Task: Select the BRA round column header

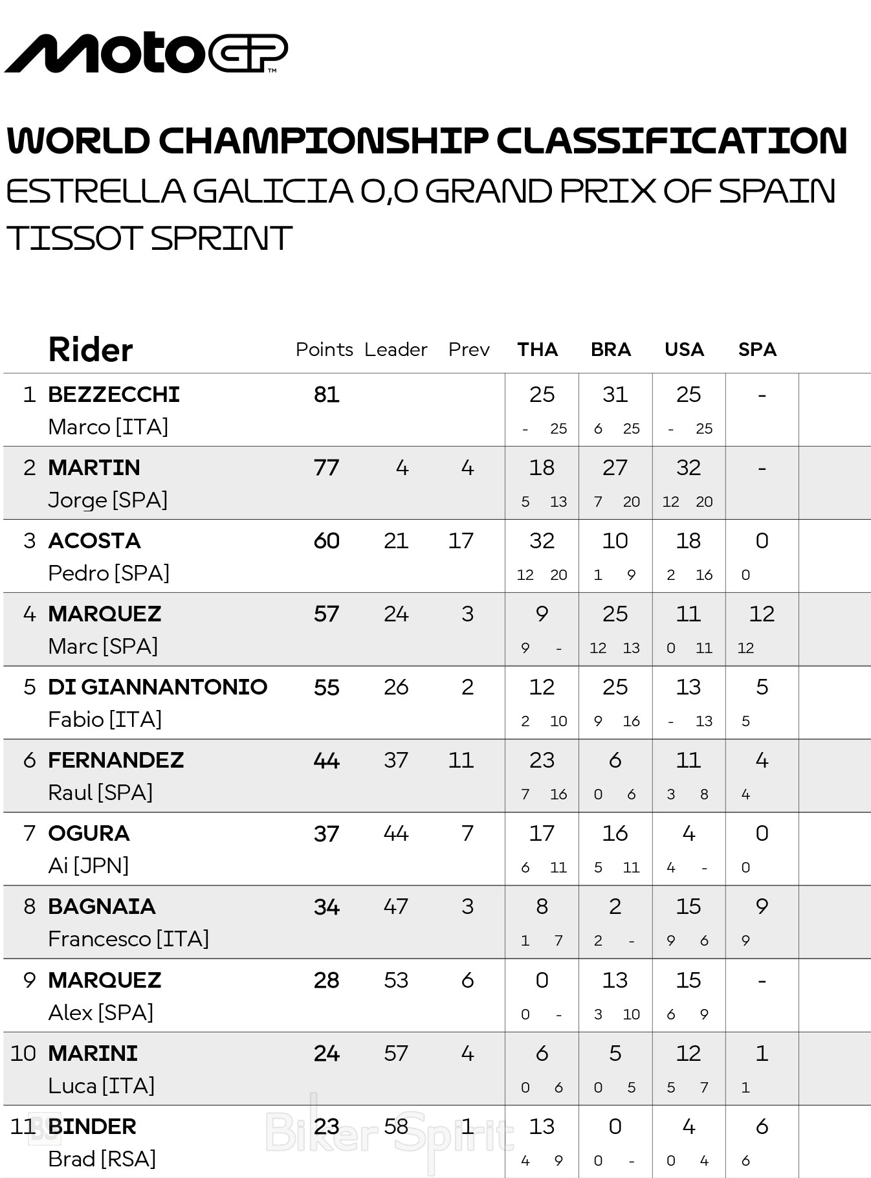Action: (610, 350)
